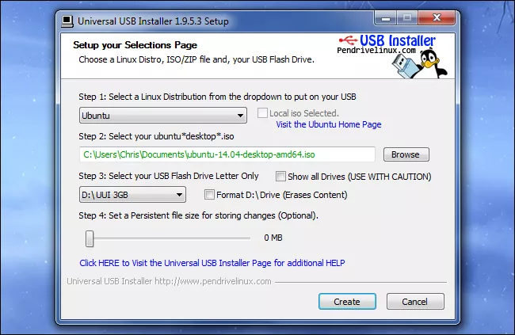Click the persistent file size slider handle
Image resolution: width=515 pixels, height=335 pixels.
tap(90, 238)
